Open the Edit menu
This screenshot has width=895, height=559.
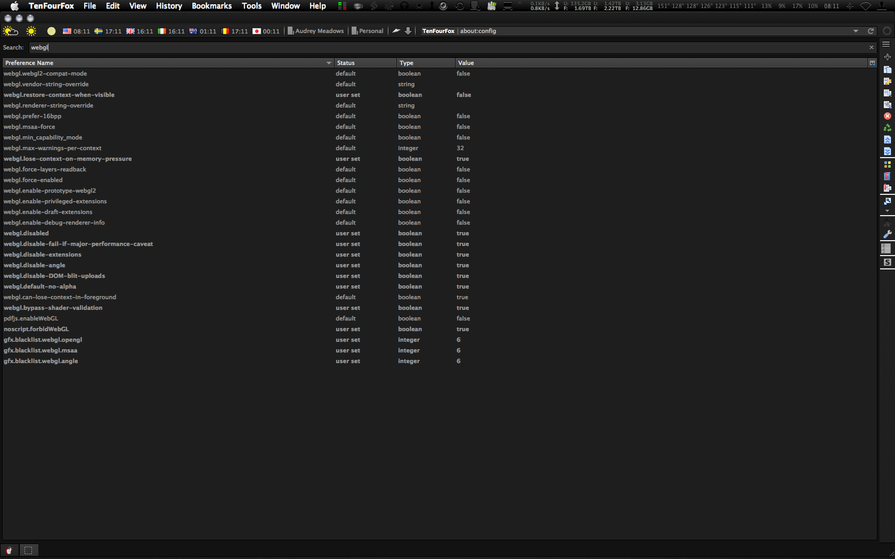click(113, 6)
